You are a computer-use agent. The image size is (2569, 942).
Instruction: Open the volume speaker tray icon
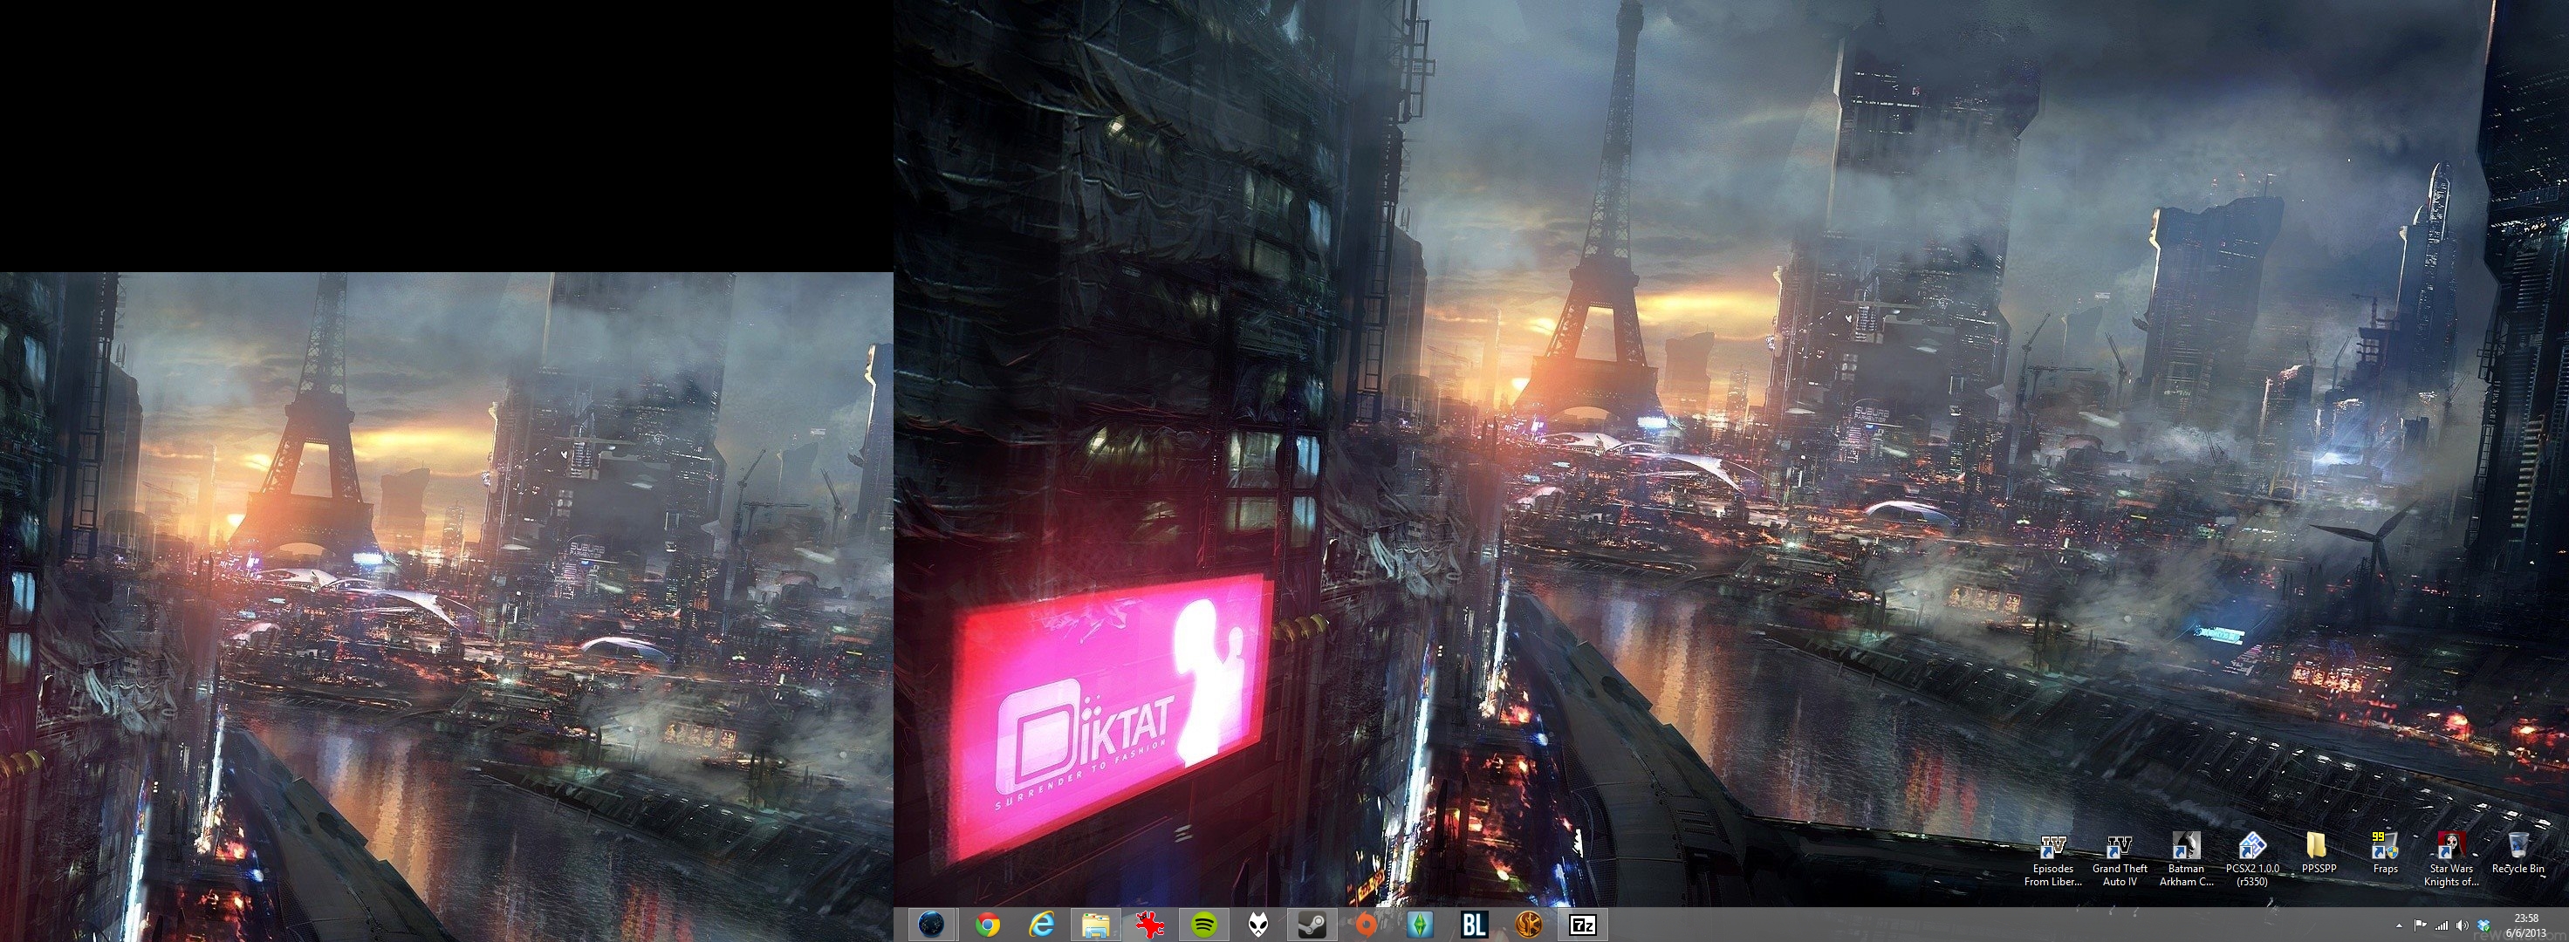[2463, 925]
